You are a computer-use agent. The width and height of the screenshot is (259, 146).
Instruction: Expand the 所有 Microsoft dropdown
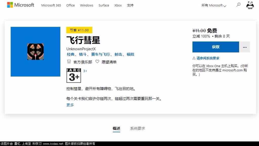214,5
